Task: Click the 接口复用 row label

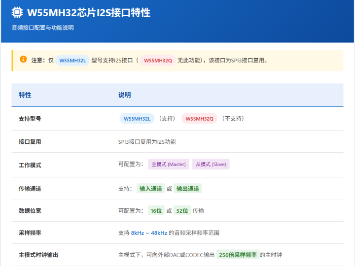Action: click(x=30, y=142)
